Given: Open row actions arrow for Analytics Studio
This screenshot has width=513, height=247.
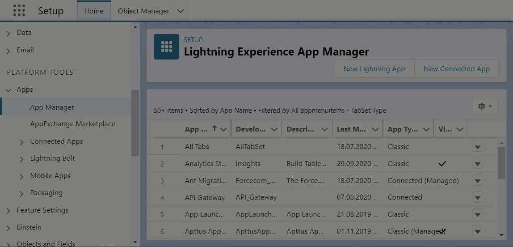Looking at the screenshot, I should pyautogui.click(x=477, y=164).
